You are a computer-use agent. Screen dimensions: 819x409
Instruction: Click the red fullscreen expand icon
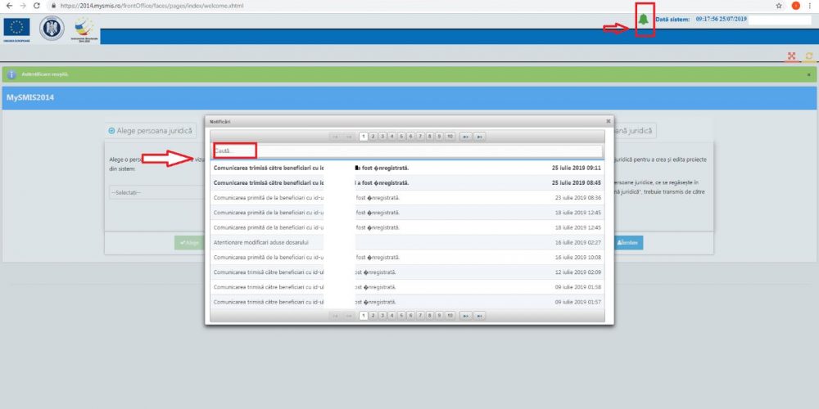pyautogui.click(x=791, y=56)
